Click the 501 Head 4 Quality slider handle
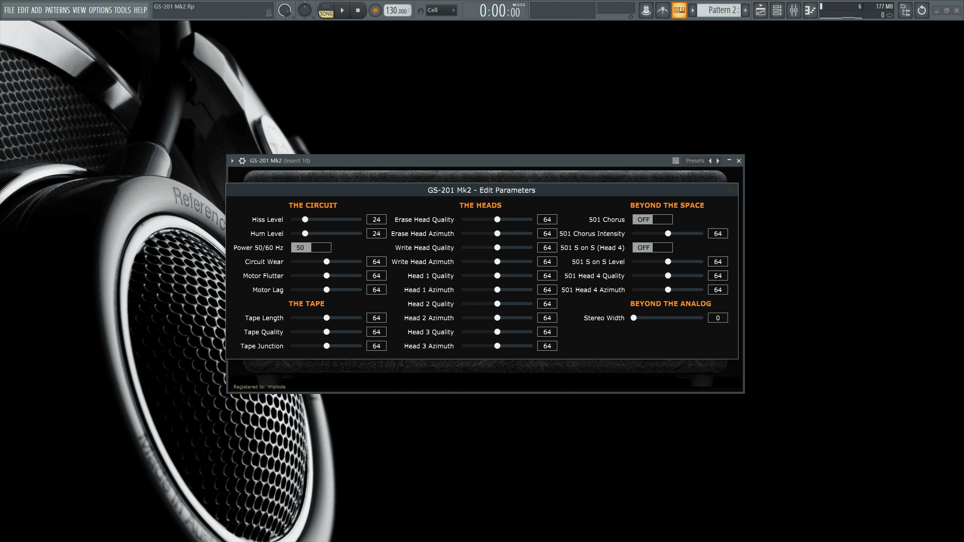This screenshot has height=542, width=964. [668, 276]
